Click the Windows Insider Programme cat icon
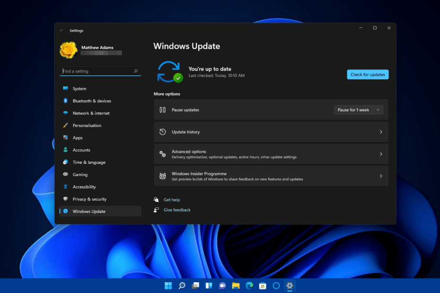 (x=162, y=176)
